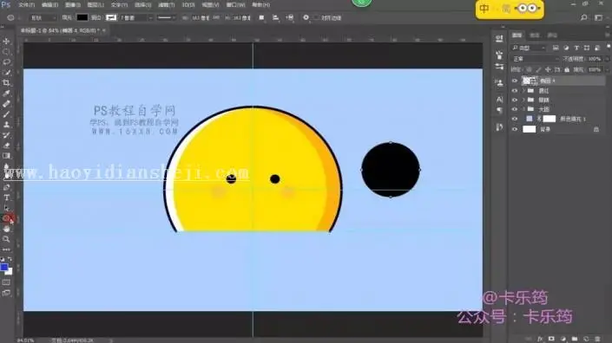Select the Eyedropper tool

pos(6,93)
